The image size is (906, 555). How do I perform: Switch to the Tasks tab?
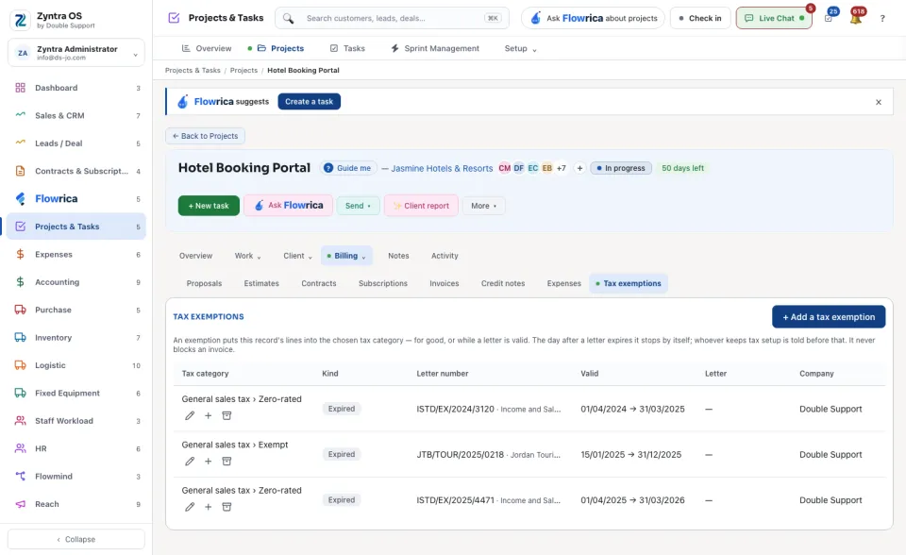click(x=348, y=48)
